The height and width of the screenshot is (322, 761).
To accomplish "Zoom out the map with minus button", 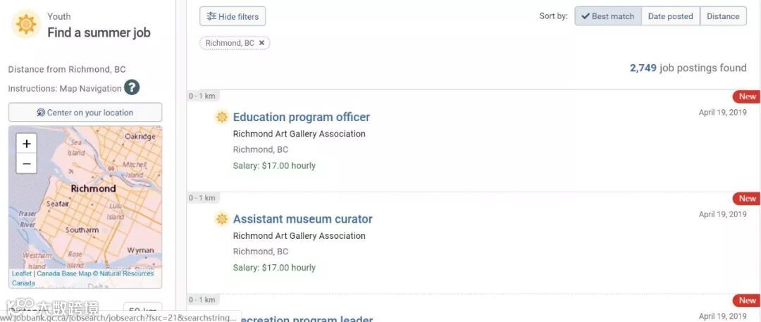I will 27,163.
